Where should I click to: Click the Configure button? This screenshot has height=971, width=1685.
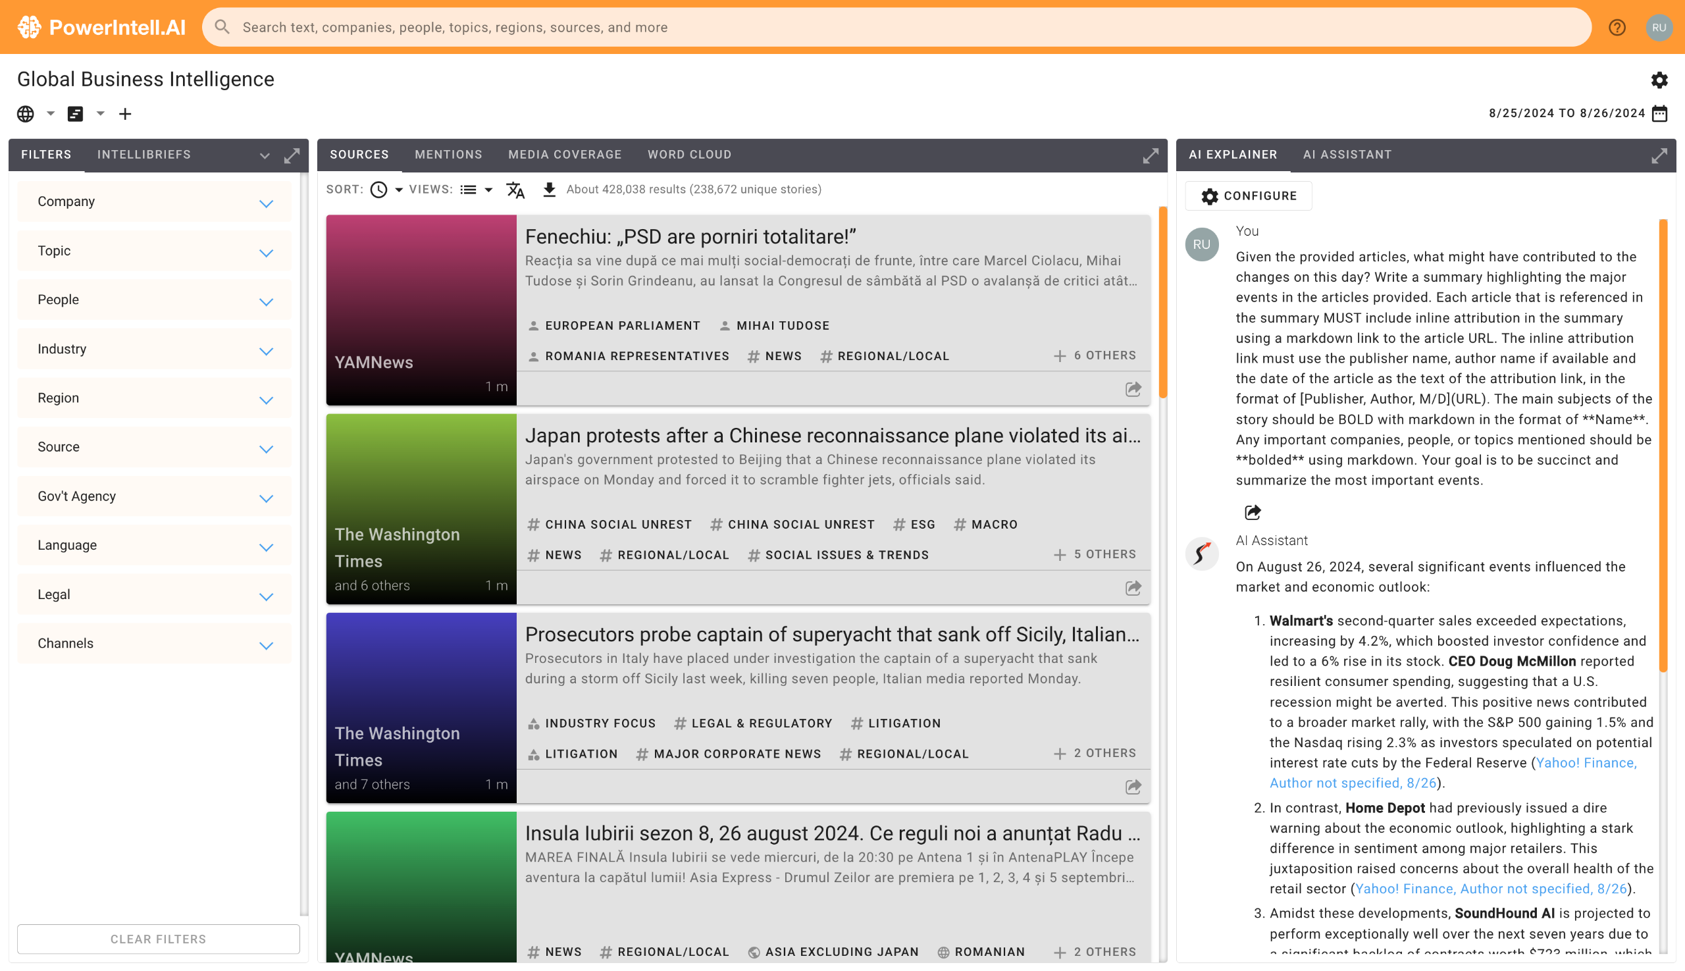1248,196
